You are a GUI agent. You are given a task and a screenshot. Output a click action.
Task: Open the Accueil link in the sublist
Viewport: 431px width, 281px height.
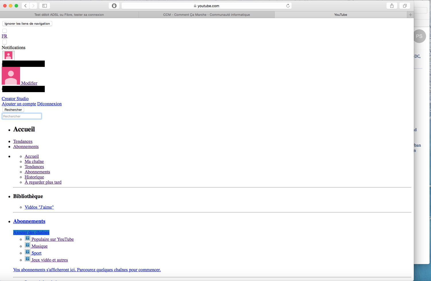[x=32, y=156]
